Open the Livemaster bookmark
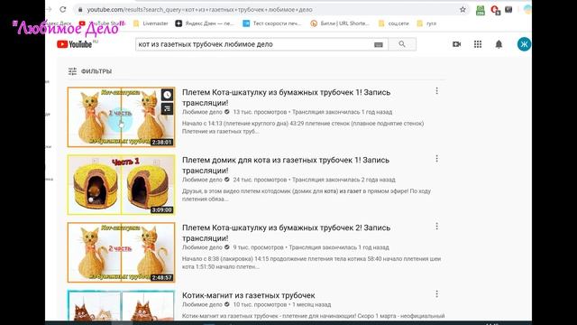 pyautogui.click(x=151, y=23)
